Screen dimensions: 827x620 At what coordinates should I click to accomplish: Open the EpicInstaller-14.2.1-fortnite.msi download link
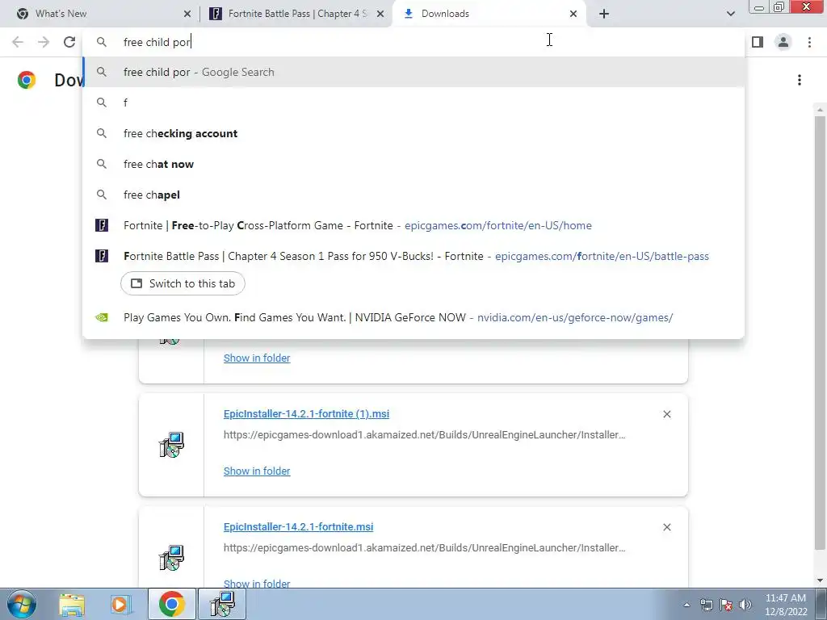[299, 526]
